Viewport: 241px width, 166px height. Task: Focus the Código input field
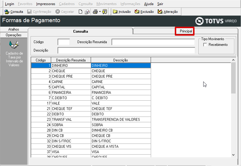click(64, 42)
